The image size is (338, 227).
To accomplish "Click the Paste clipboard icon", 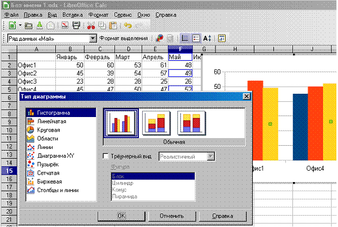I will [x=113, y=25].
